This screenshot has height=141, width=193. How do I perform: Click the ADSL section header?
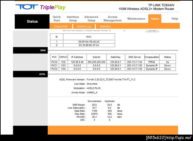point(30,74)
